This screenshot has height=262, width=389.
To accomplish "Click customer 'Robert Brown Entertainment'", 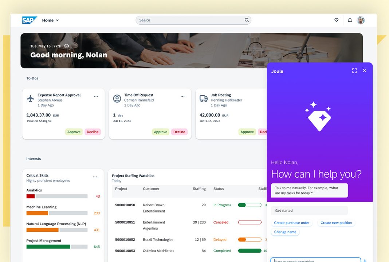I will click(154, 208).
